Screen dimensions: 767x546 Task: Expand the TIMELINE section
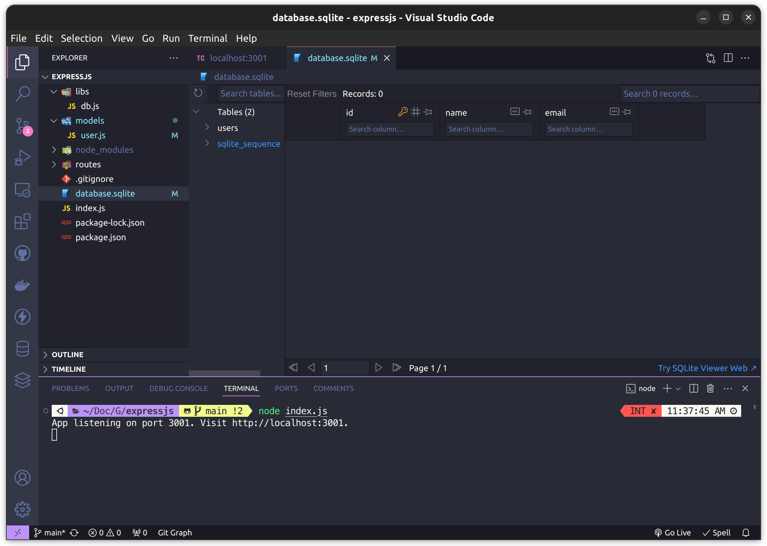click(45, 369)
